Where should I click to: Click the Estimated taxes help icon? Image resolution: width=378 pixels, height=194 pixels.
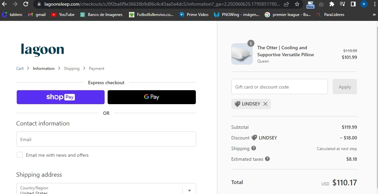tap(267, 159)
